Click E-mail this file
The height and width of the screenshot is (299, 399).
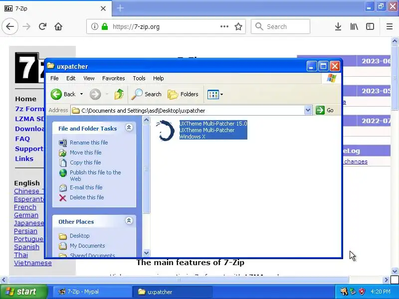click(x=86, y=187)
